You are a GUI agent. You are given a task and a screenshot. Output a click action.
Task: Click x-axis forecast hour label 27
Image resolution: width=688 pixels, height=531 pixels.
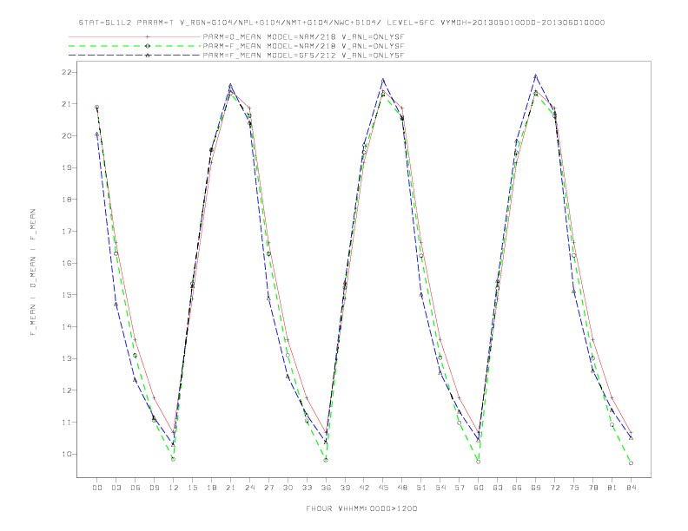pos(268,488)
